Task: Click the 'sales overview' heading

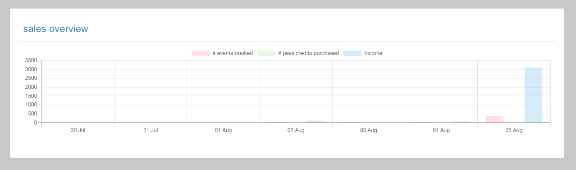Action: (56, 29)
